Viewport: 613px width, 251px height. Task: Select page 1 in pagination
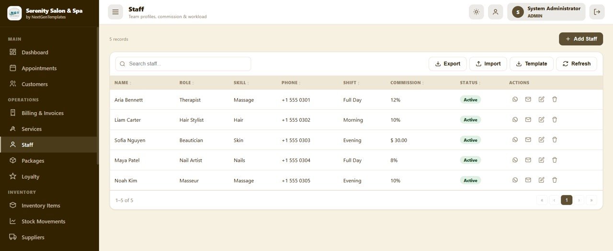(x=567, y=200)
